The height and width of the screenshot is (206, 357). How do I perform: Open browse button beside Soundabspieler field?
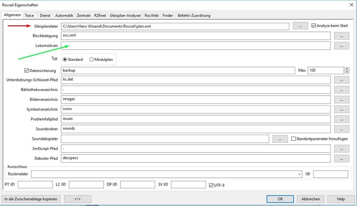[x=280, y=139]
